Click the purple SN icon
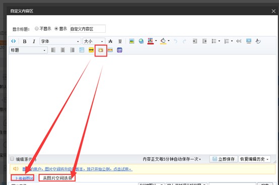The height and width of the screenshot is (185, 279). [x=119, y=50]
